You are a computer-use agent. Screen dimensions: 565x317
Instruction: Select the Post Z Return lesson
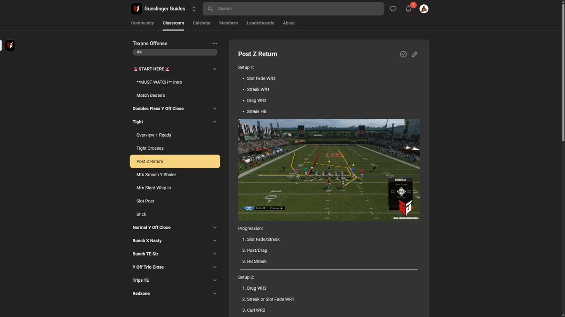[175, 161]
